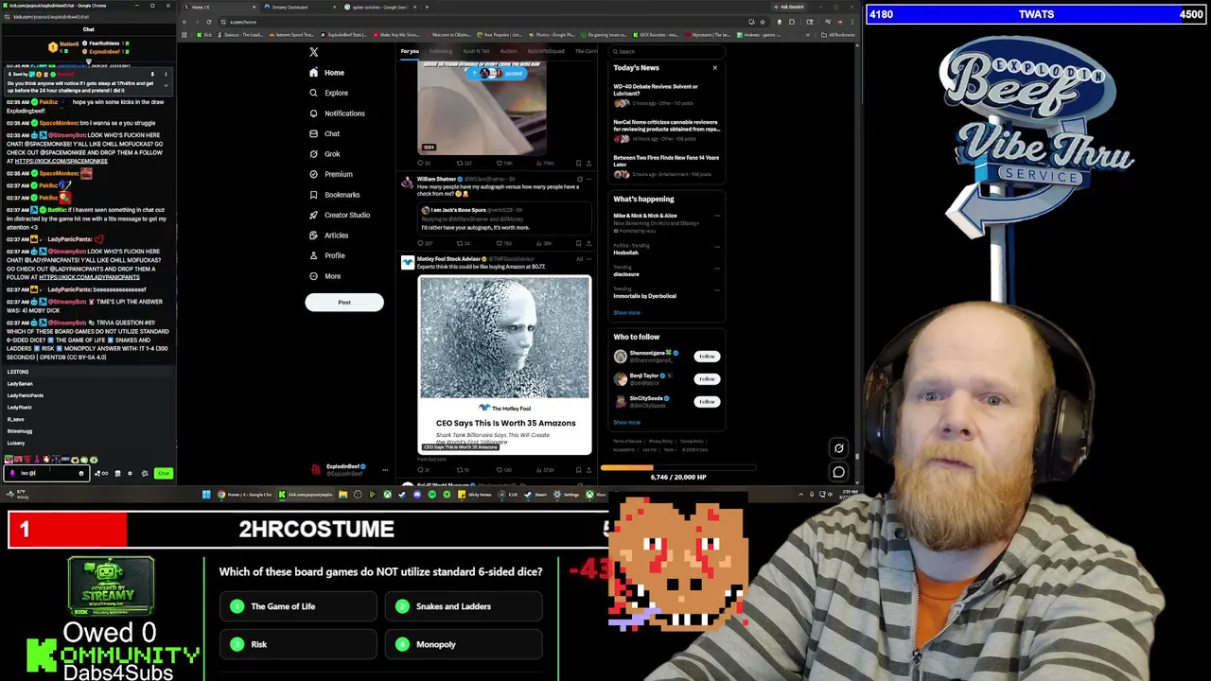Share William Shatner's post
This screenshot has width=1211, height=681.
(588, 243)
